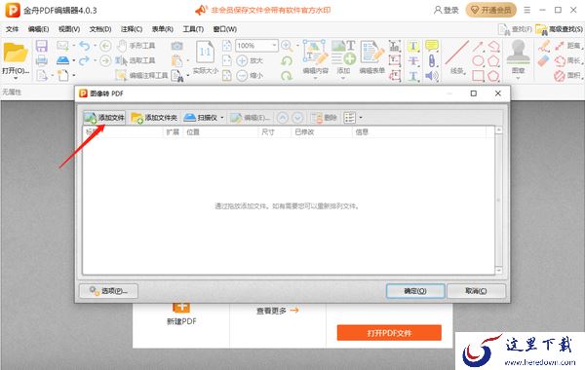Open the 编辑(E) menu
Viewport: 585px width, 370px height.
pos(38,29)
